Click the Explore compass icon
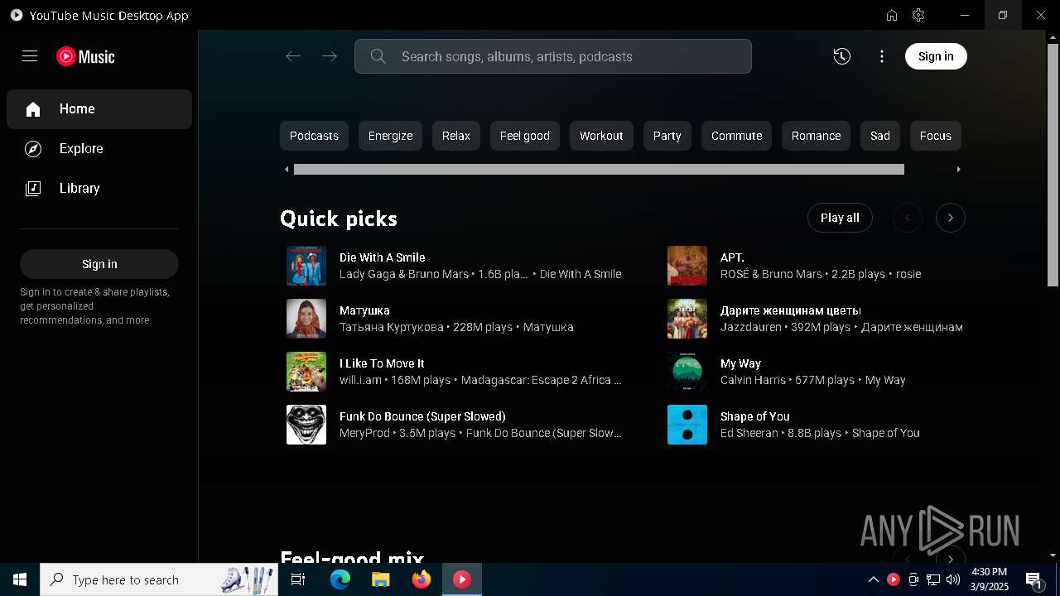The height and width of the screenshot is (596, 1060). [x=33, y=149]
